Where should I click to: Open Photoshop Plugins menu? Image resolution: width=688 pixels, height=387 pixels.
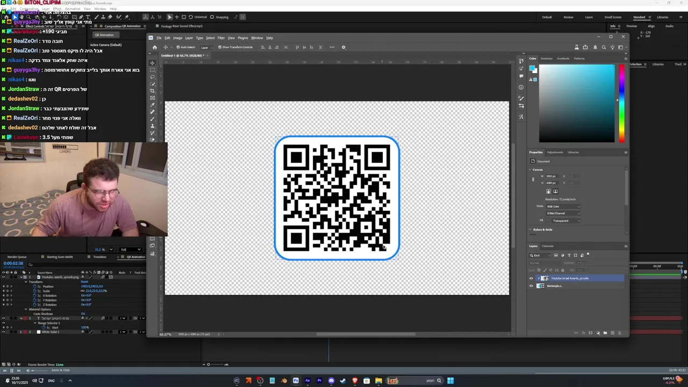click(x=243, y=38)
